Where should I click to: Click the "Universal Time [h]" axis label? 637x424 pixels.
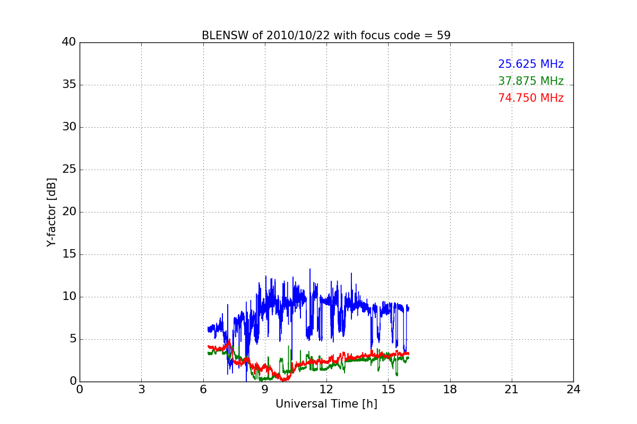click(x=326, y=404)
